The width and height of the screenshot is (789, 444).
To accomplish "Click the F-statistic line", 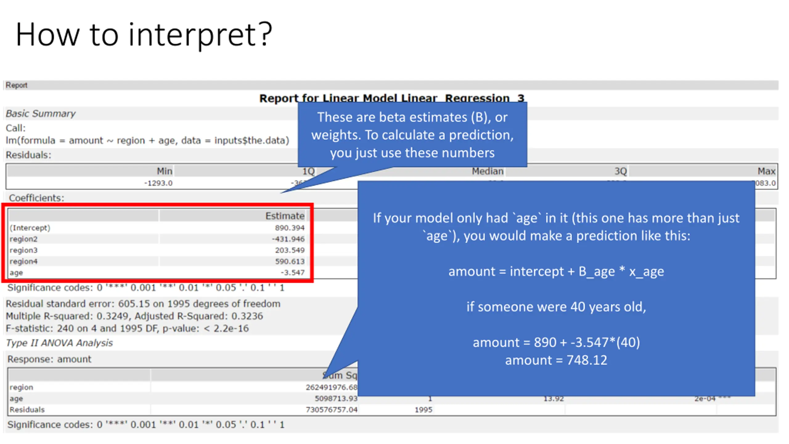I will (x=127, y=329).
